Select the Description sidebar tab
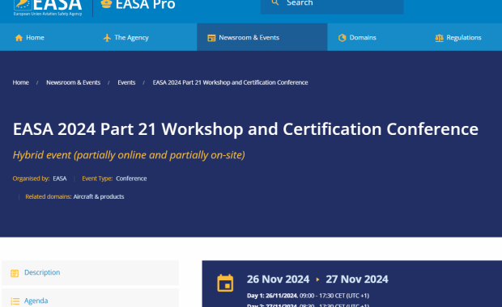The height and width of the screenshot is (307, 502). tap(91, 272)
